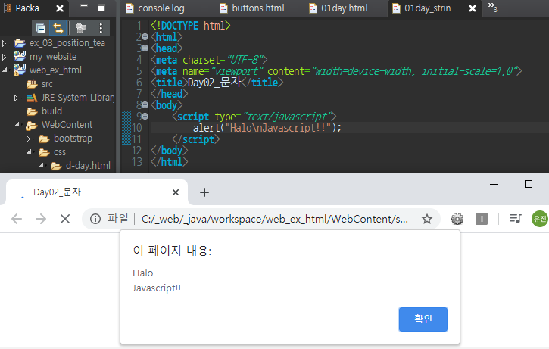The width and height of the screenshot is (549, 349).
Task: Collapse WebContent folder
Action: coord(17,124)
